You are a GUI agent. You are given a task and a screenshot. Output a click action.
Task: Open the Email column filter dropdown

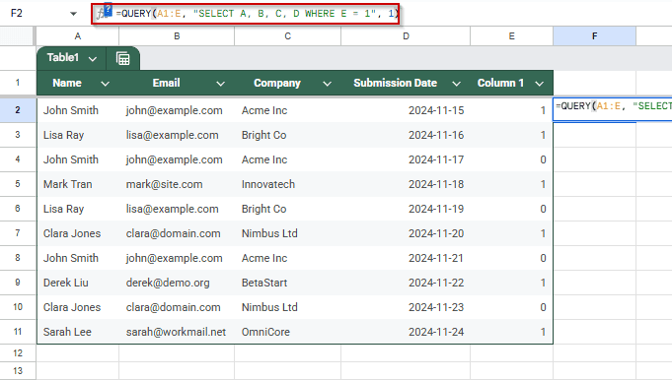(221, 84)
